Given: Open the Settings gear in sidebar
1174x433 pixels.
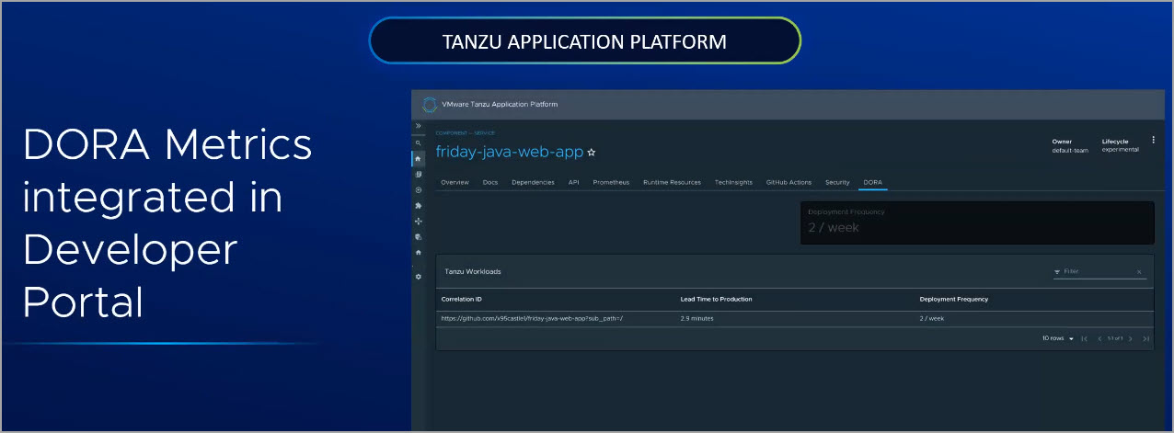Looking at the screenshot, I should coord(418,276).
